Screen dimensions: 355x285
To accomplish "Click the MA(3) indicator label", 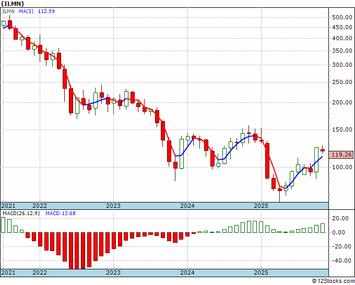I will click(x=26, y=11).
